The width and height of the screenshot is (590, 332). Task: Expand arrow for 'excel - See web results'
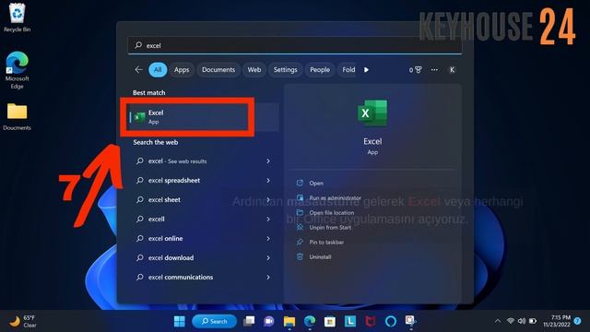[268, 161]
